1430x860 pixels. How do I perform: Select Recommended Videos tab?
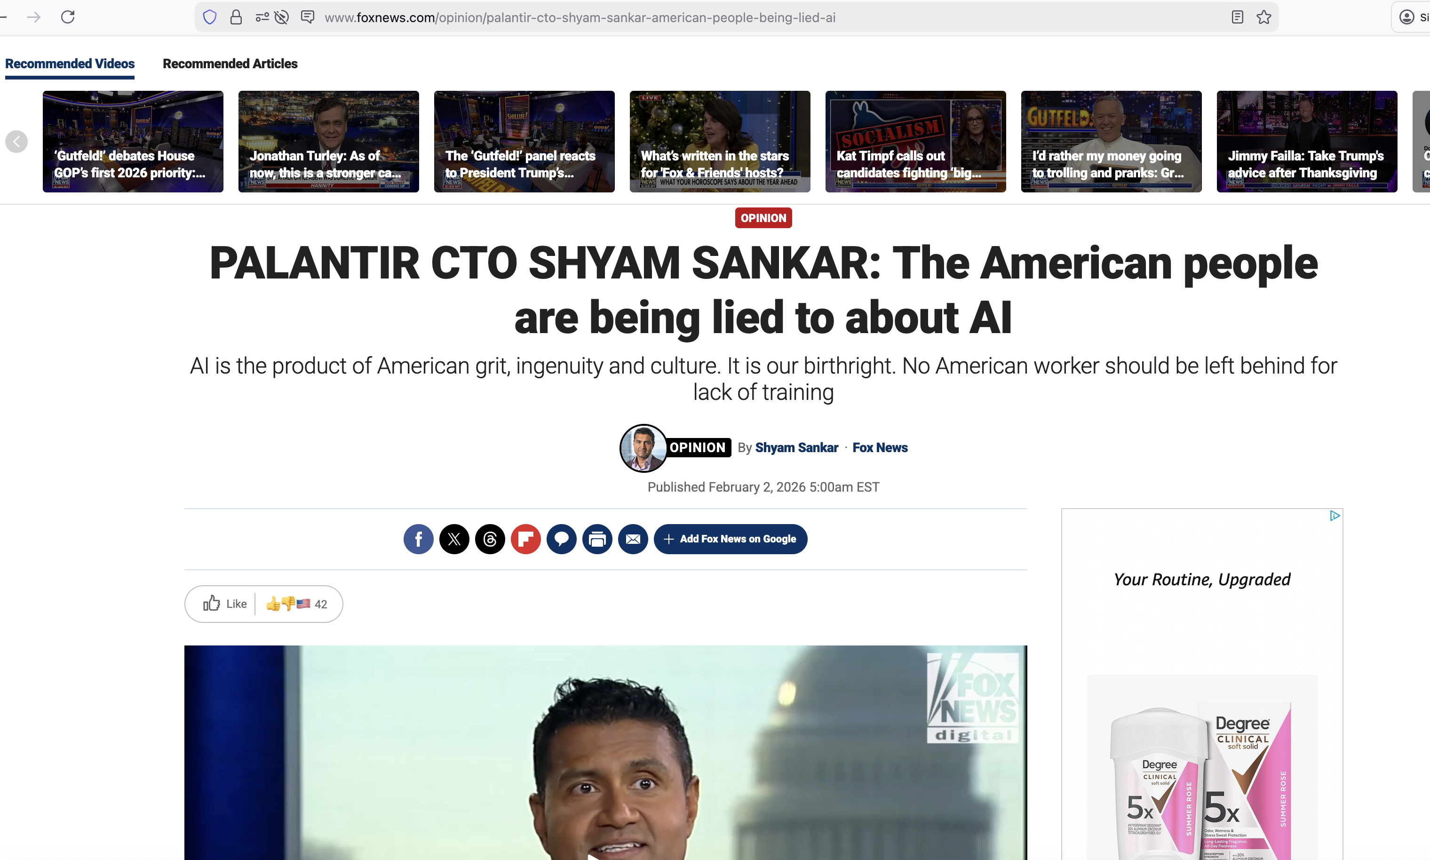[70, 64]
